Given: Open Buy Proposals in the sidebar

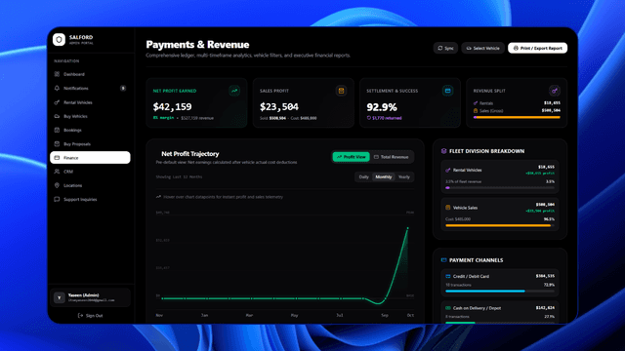Looking at the screenshot, I should (90, 144).
